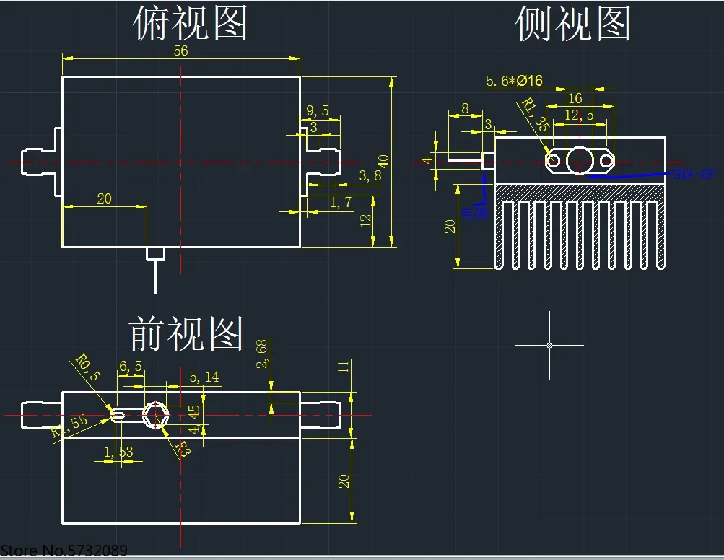
Task: Select the 5,14 dimension text
Action: tap(204, 377)
